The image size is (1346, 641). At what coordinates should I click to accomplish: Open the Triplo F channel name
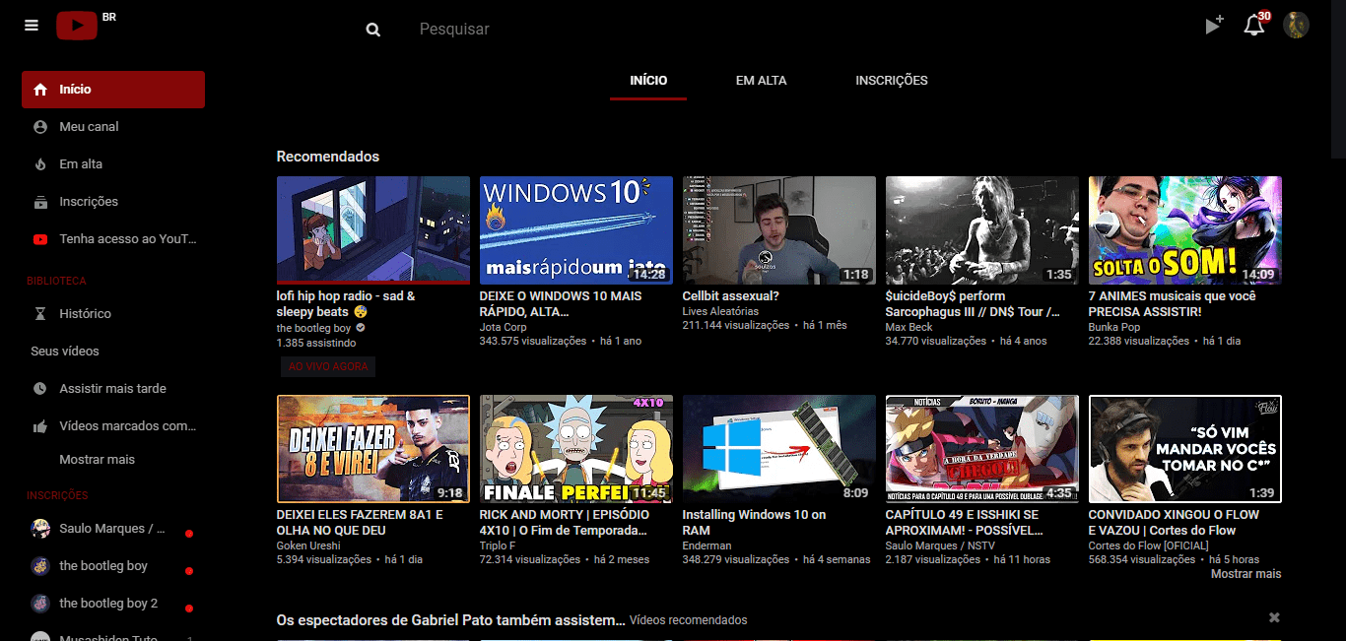click(x=498, y=545)
